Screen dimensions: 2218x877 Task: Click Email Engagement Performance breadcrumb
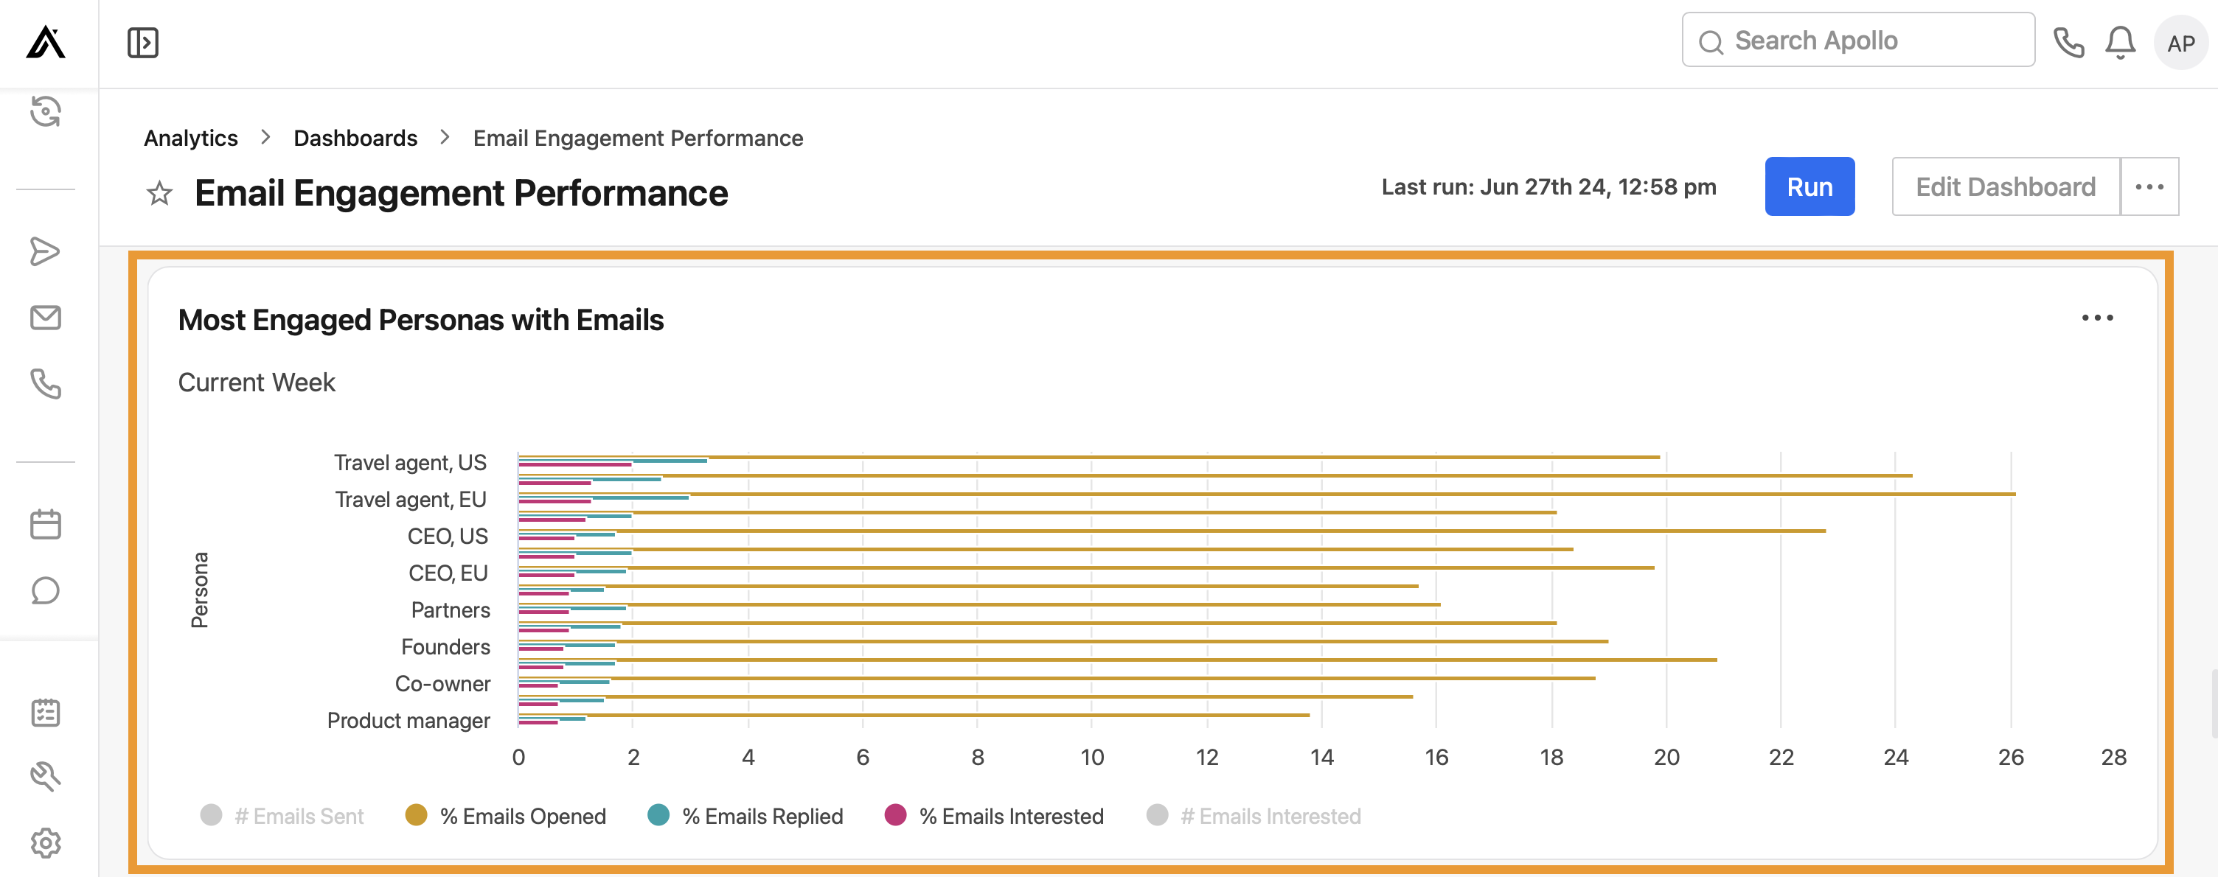pos(638,138)
